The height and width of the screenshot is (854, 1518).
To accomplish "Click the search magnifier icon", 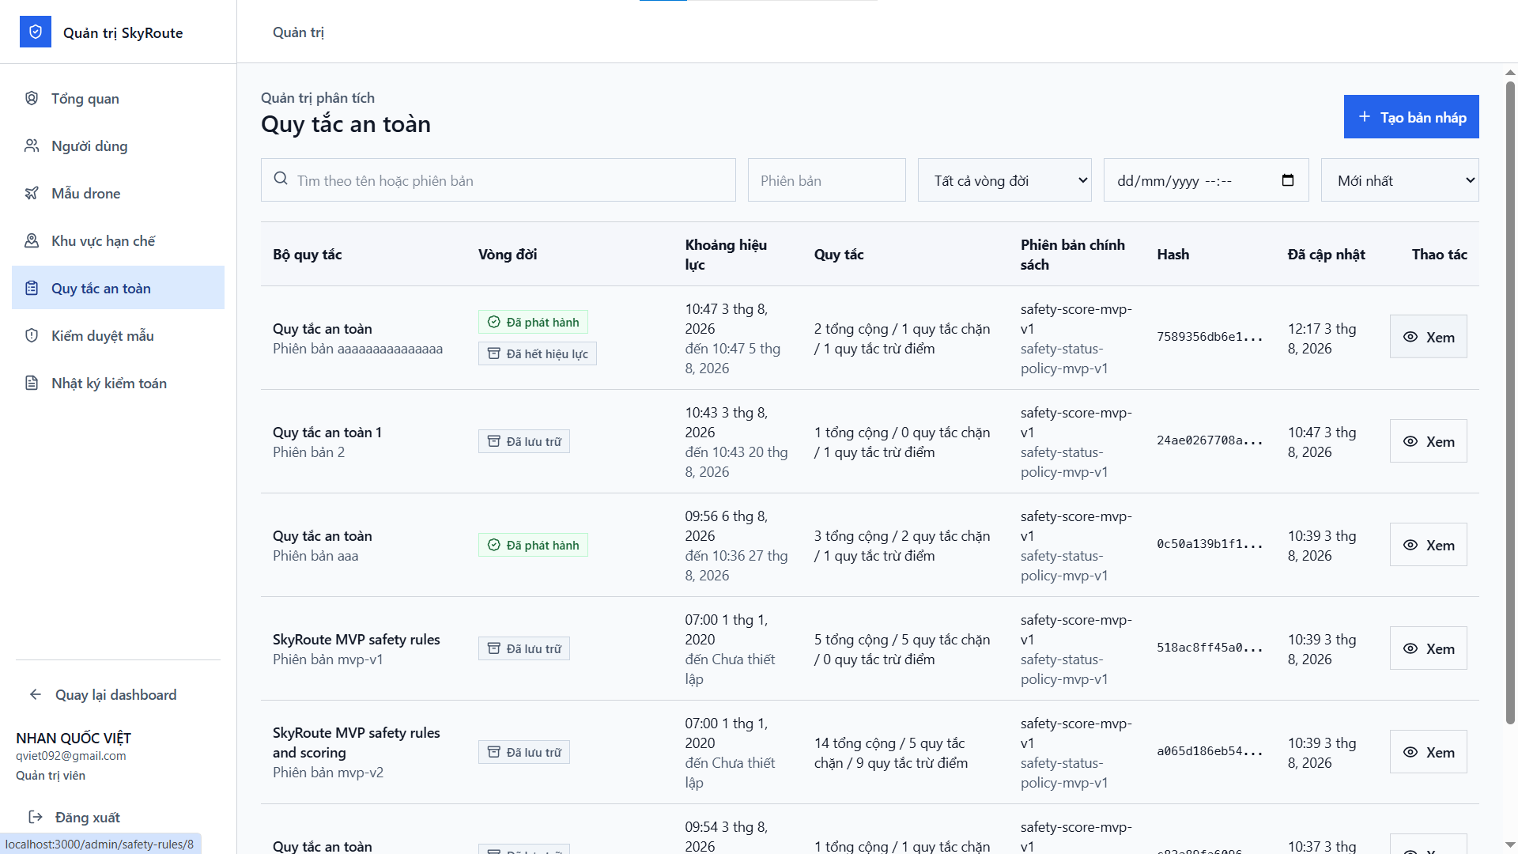I will (x=281, y=179).
